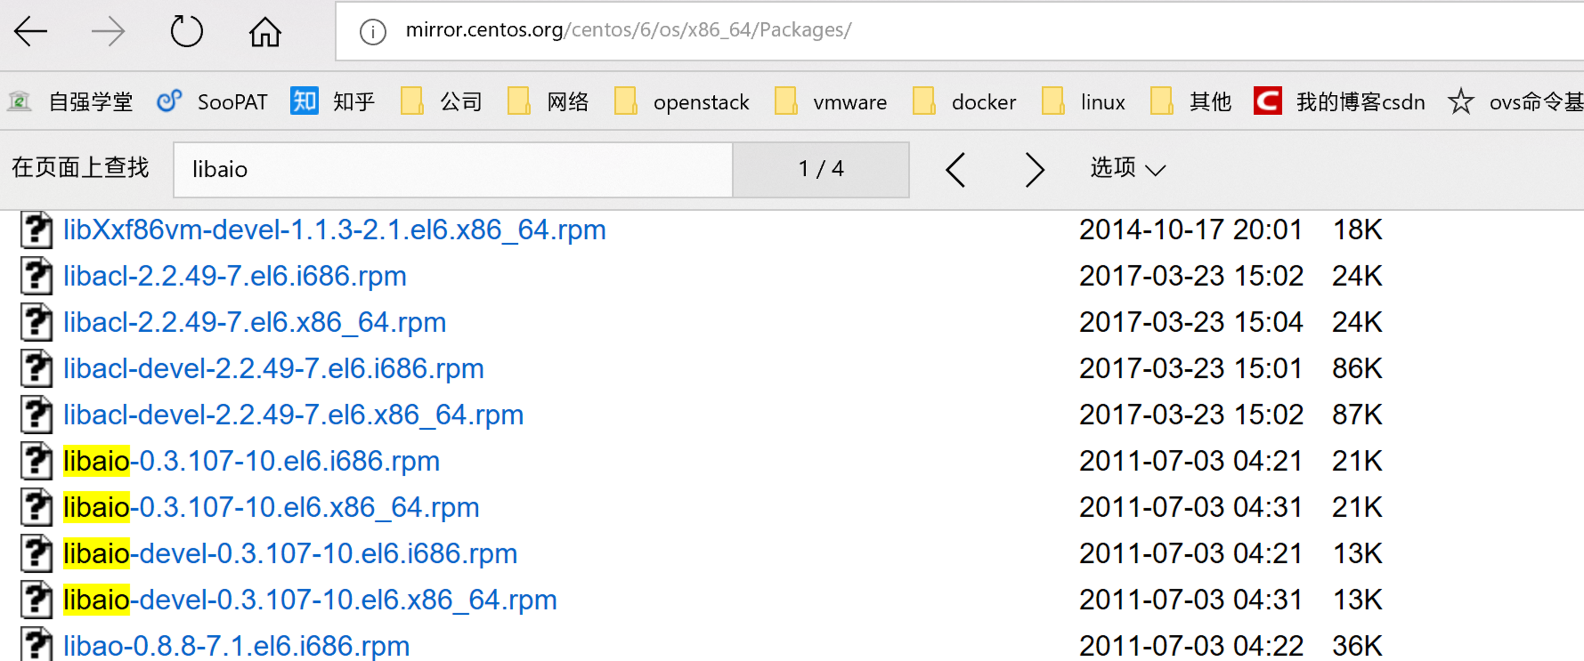Image resolution: width=1584 pixels, height=661 pixels.
Task: Open libaio-devel-0.3.107-10.el6.i686.rpm link
Action: (290, 553)
